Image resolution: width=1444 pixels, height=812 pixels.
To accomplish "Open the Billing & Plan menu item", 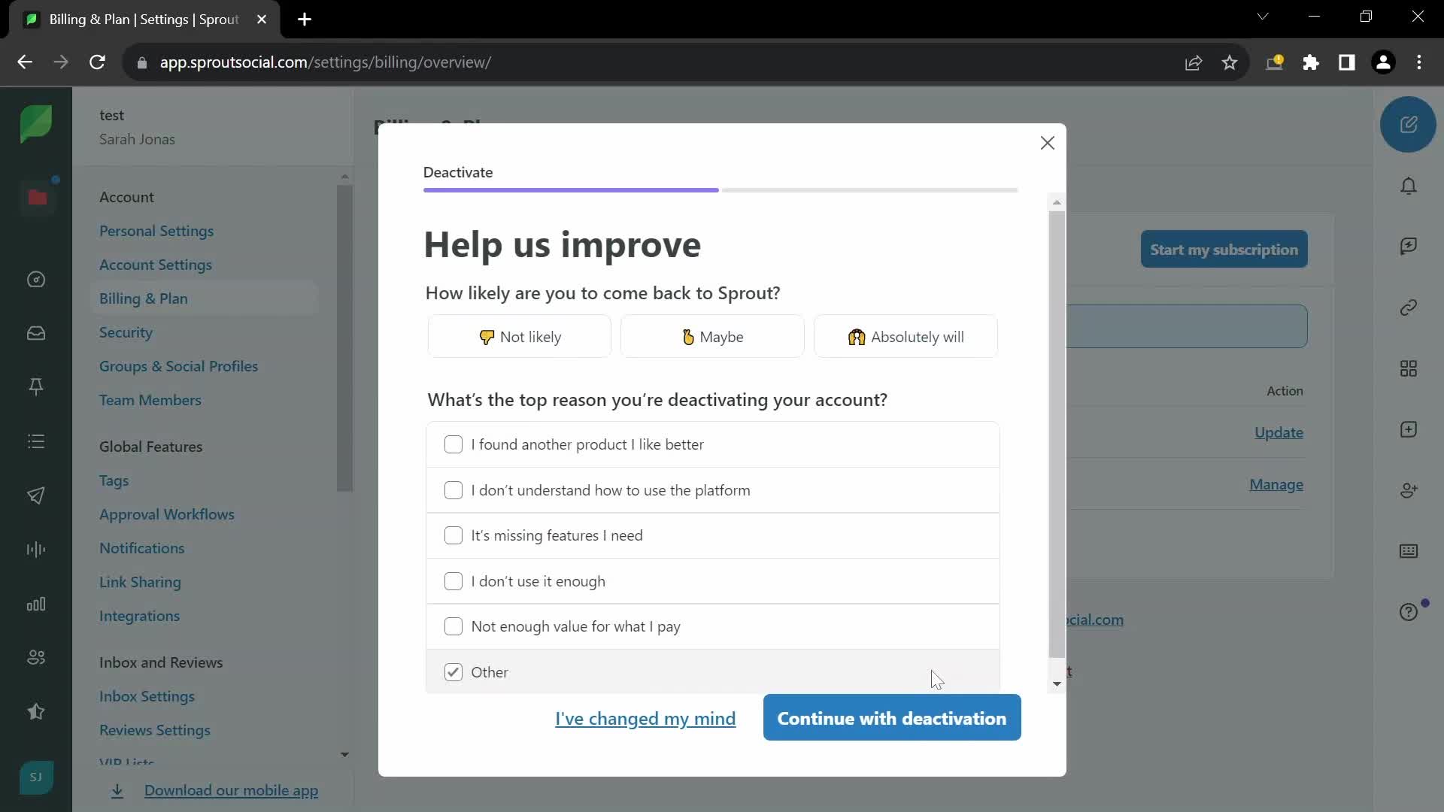I will [143, 298].
